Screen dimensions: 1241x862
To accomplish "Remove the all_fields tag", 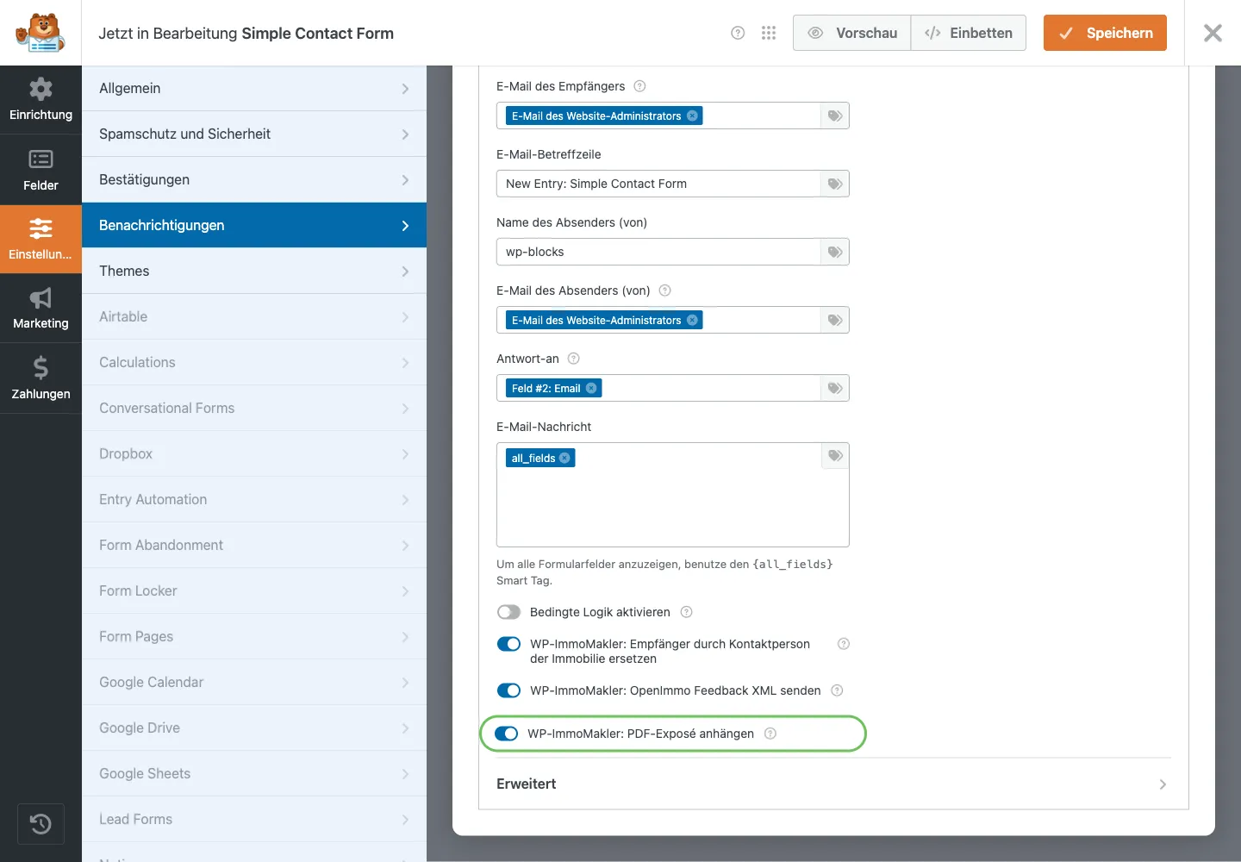I will coord(564,458).
